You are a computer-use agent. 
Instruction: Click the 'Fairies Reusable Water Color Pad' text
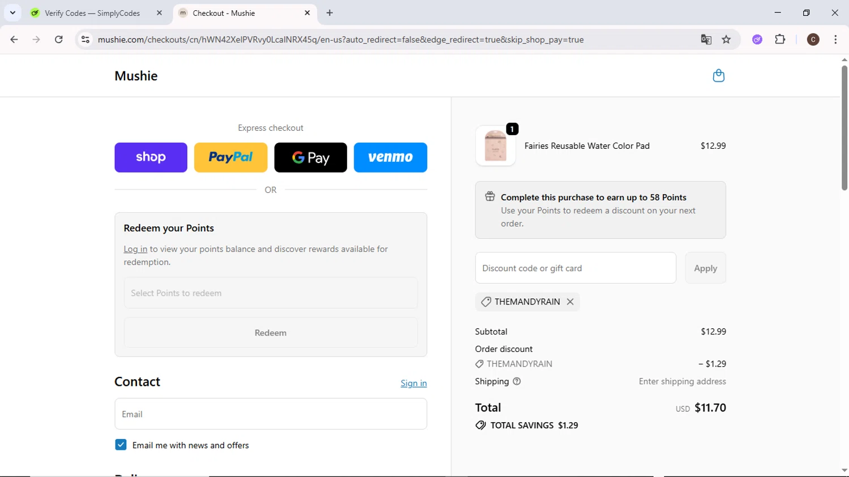point(587,145)
